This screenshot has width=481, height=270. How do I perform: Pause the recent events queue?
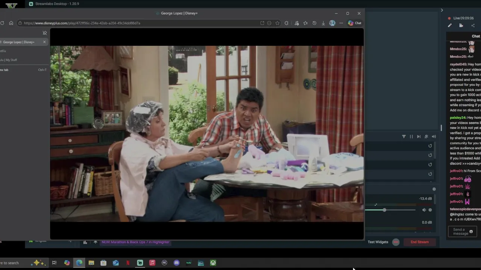[411, 136]
